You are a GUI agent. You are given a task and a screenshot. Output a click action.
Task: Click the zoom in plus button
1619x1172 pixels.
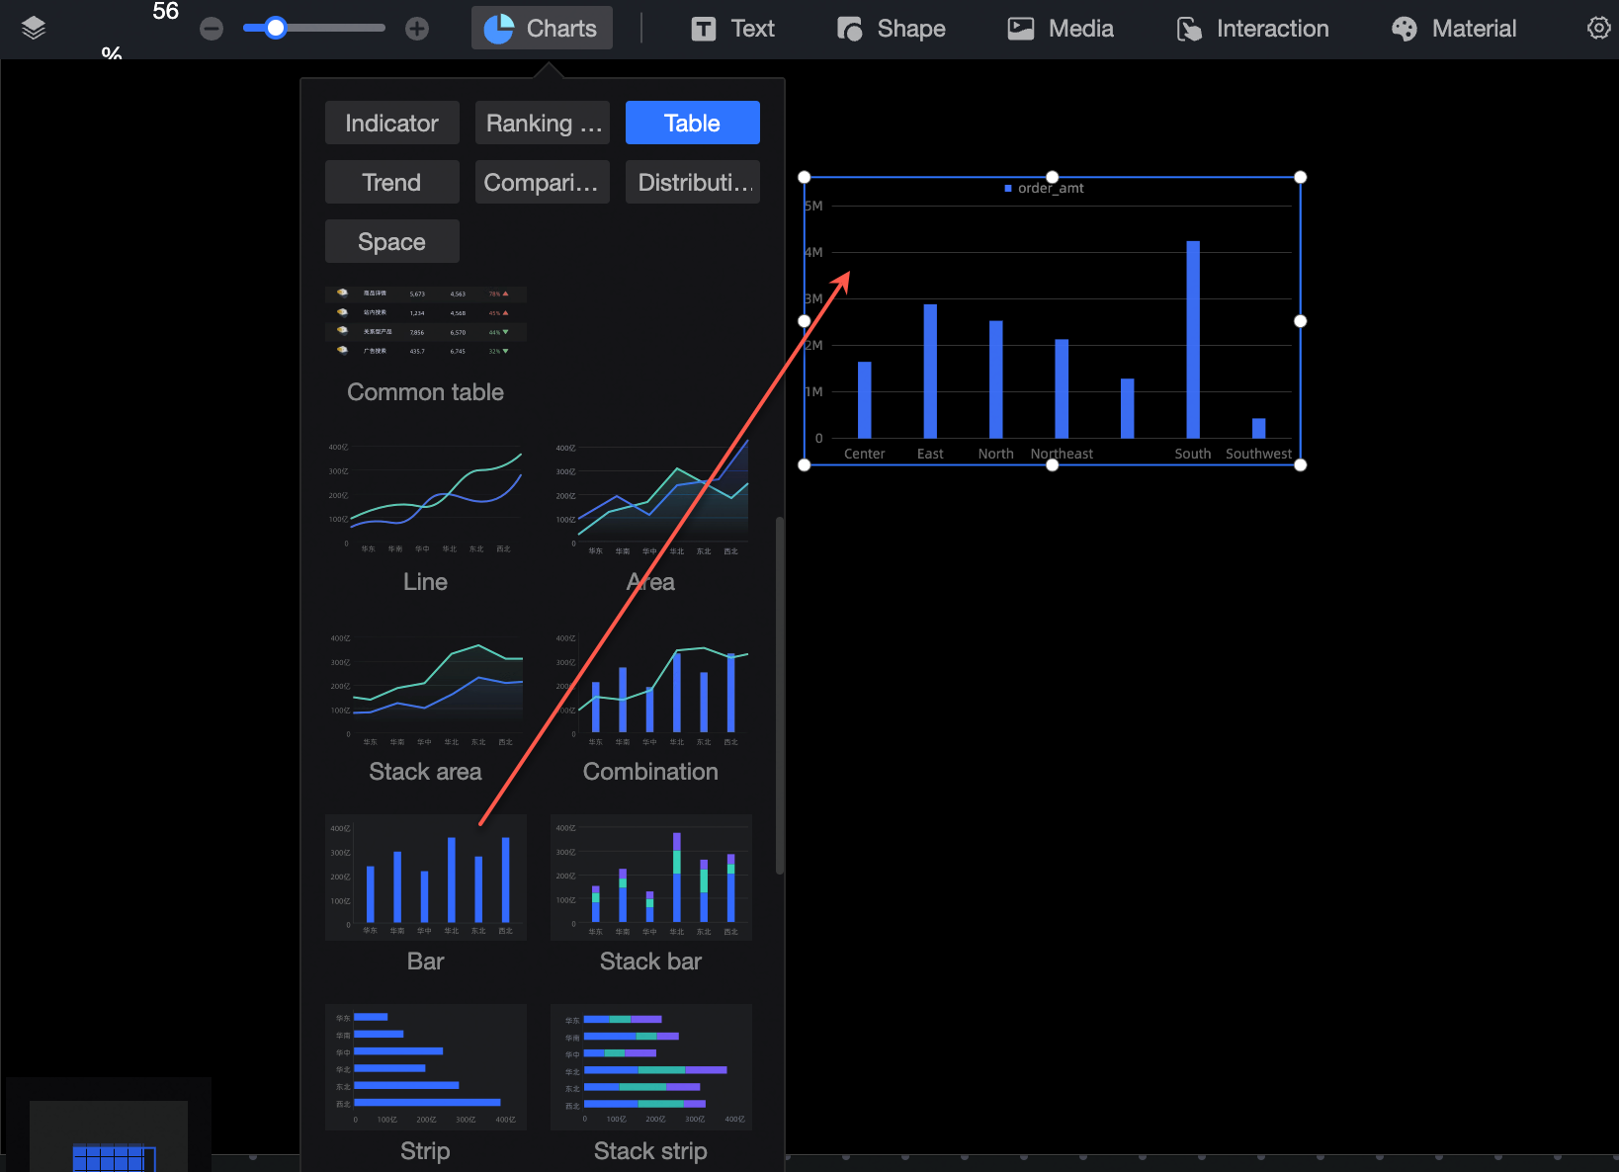click(x=417, y=29)
